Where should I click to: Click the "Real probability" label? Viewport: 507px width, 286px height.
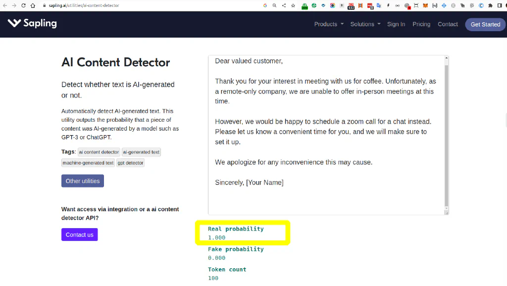(236, 229)
